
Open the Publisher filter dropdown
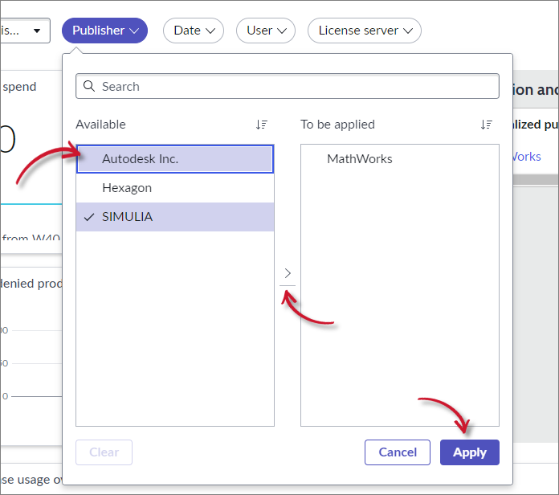point(104,31)
